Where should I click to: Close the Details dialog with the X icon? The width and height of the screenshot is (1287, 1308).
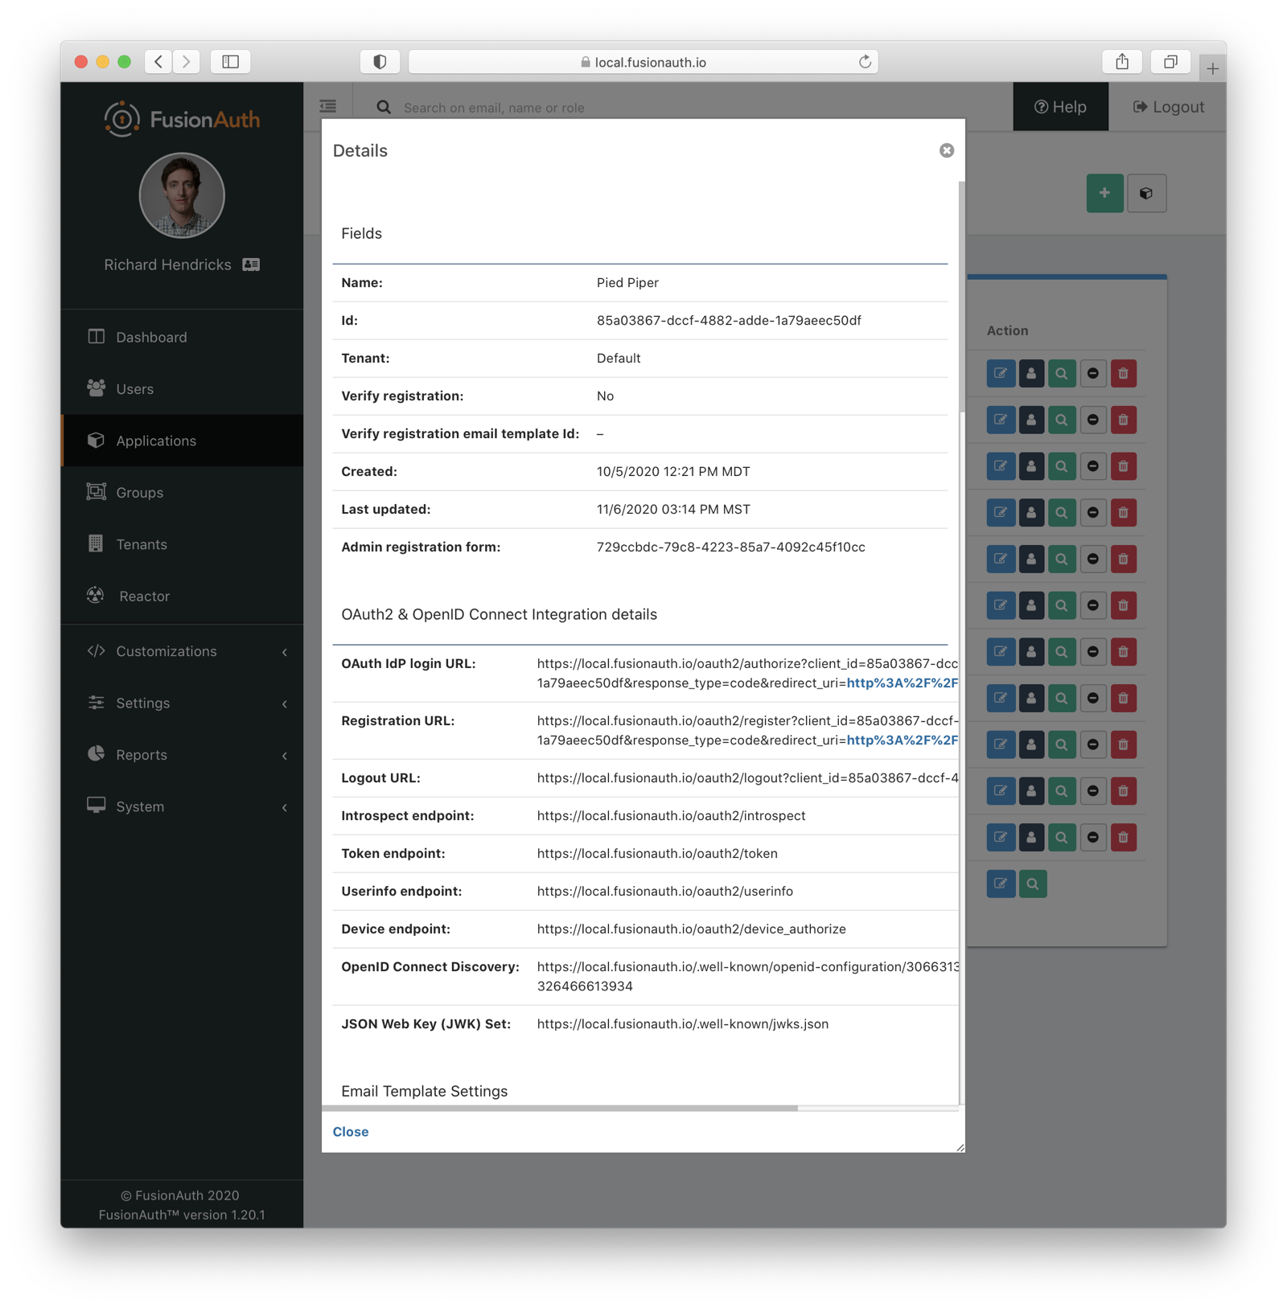(946, 150)
